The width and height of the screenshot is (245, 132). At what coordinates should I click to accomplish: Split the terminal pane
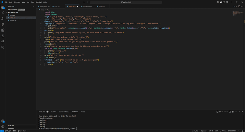point(230,112)
